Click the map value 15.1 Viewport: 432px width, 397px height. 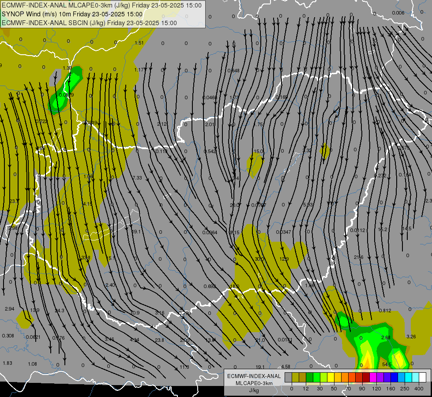111,258
